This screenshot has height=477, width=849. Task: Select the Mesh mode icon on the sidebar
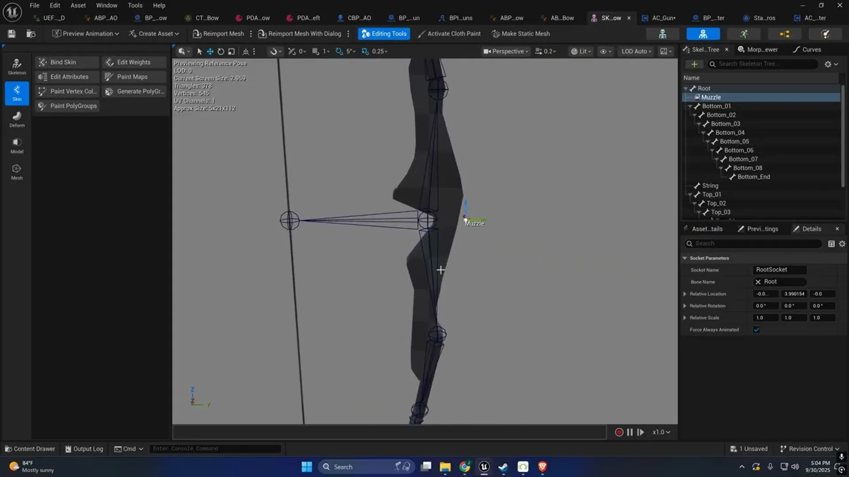(x=17, y=171)
